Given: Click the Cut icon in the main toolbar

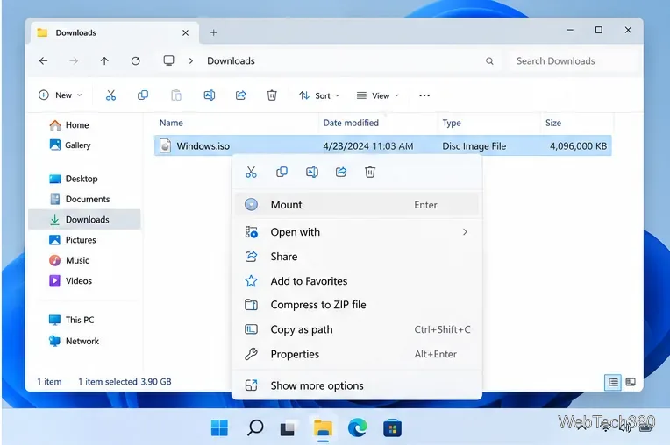Looking at the screenshot, I should [x=110, y=95].
